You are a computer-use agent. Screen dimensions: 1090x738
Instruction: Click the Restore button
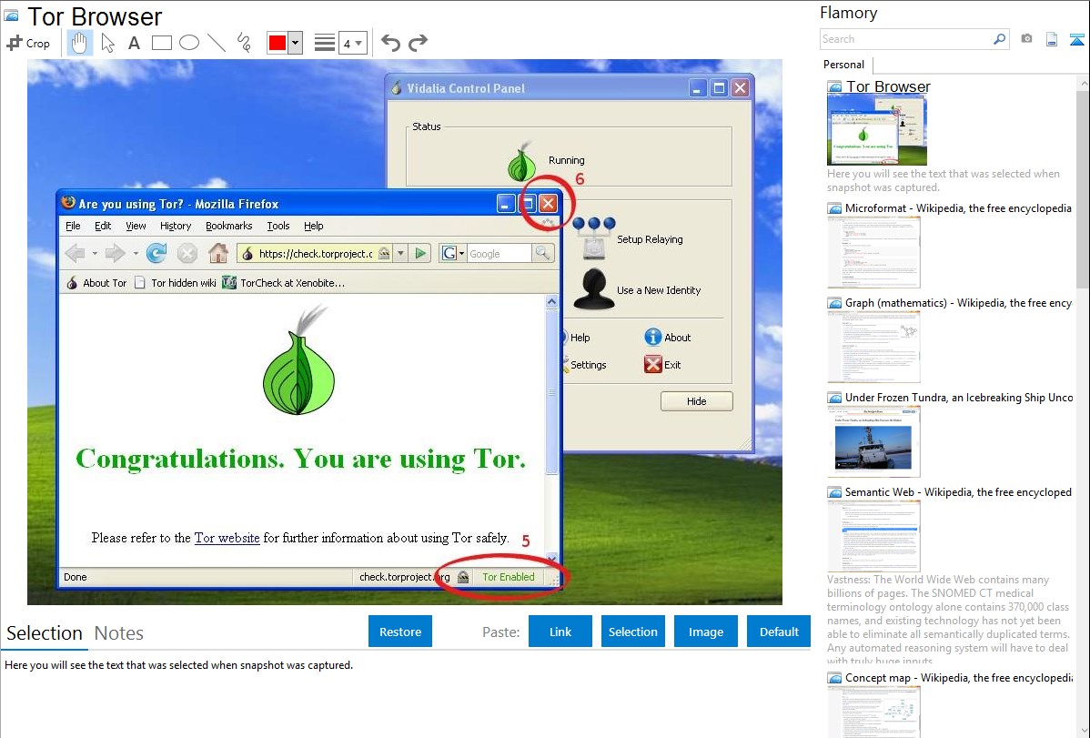(400, 632)
